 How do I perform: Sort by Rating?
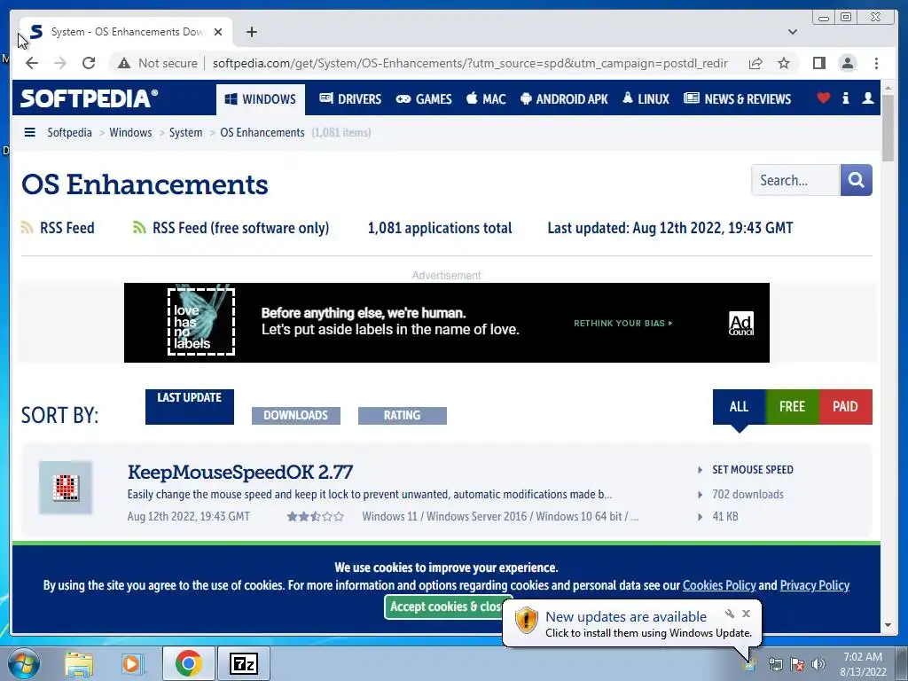tap(403, 415)
